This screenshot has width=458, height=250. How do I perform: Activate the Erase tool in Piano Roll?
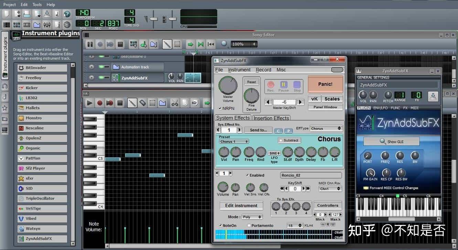[142, 102]
